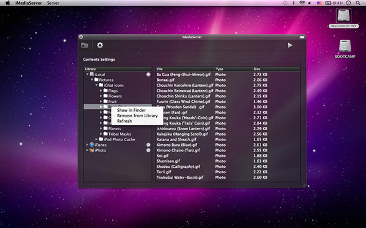The width and height of the screenshot is (366, 228).
Task: Click the round icon beside iPhoto
Action: tap(148, 150)
